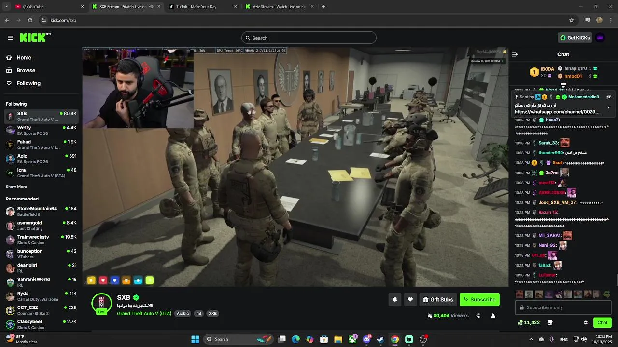Open Classybeef recommended channel
The height and width of the screenshot is (347, 618).
[41, 324]
